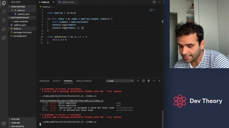Open the Extensions view

[x=4, y=38]
